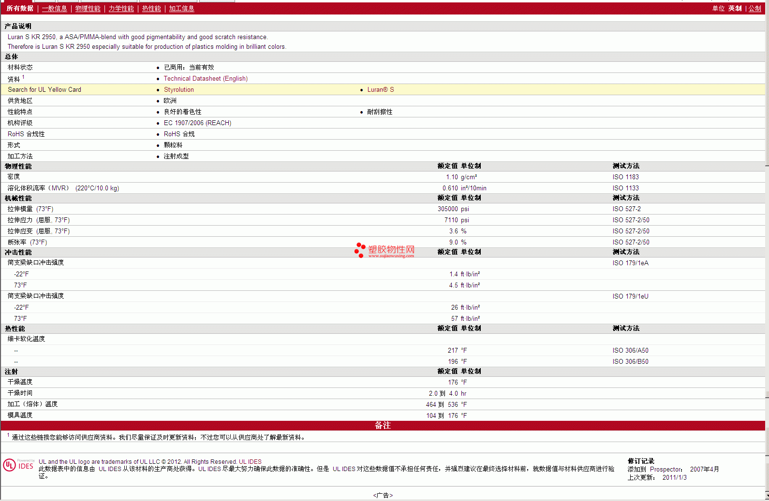Click the 颗粒料 form entry
Screen dimensions: 769x501
click(173, 145)
